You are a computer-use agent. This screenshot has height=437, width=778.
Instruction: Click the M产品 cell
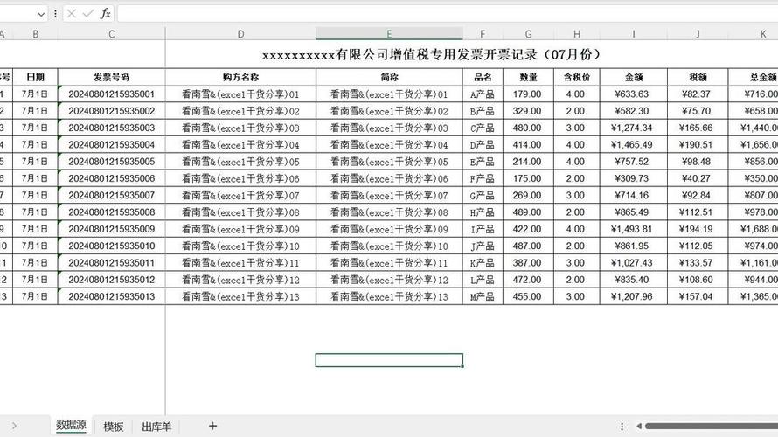click(483, 296)
